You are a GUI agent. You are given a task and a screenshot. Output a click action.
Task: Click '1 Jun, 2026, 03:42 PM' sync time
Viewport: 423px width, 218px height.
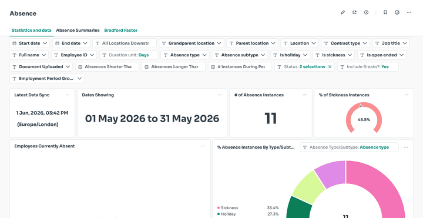[42, 113]
